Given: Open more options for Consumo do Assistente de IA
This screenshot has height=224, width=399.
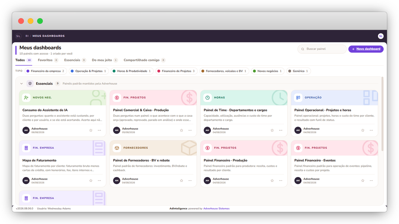Looking at the screenshot, I should pyautogui.click(x=100, y=130).
